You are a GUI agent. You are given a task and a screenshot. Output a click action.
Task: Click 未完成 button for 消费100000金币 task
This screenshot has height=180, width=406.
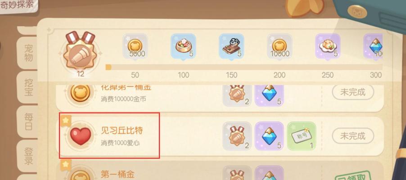[353, 92]
